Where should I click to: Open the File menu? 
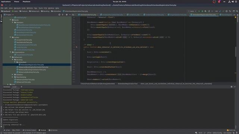pyautogui.click(x=2, y=8)
